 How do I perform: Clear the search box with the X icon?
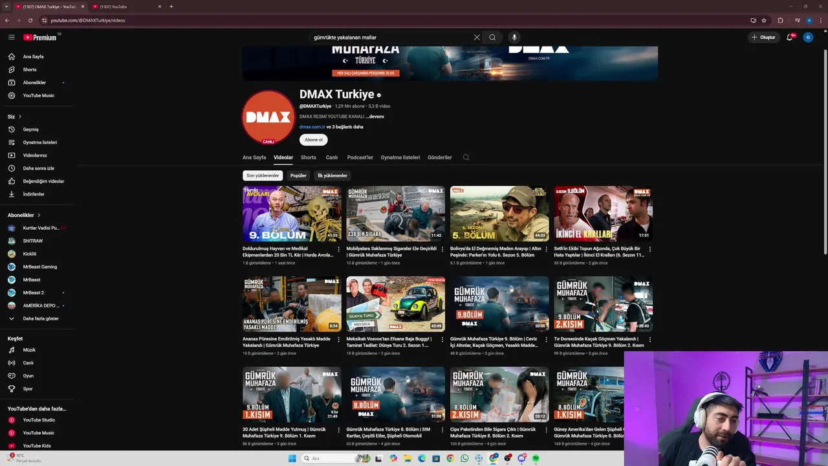[x=477, y=38]
